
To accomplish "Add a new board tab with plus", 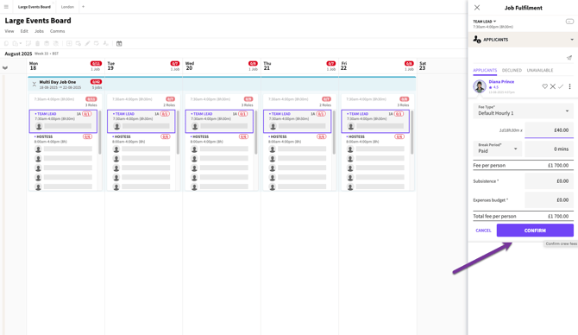I will [x=83, y=7].
